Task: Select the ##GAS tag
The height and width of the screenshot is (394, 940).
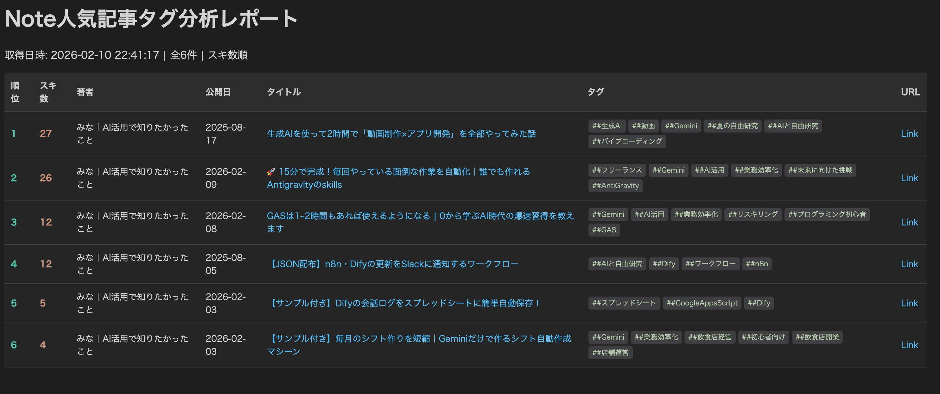Action: (x=604, y=230)
